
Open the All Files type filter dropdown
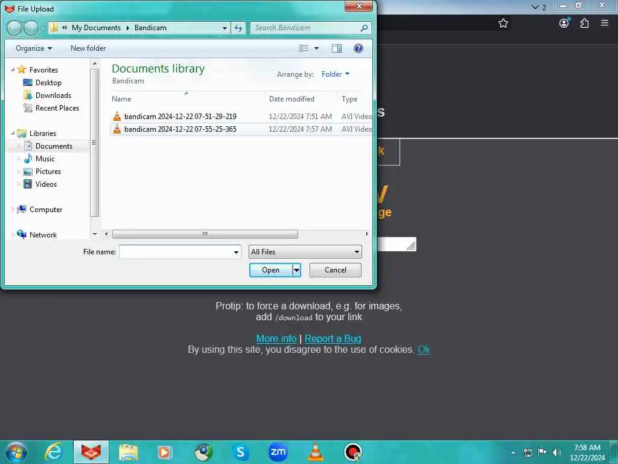pyautogui.click(x=305, y=252)
